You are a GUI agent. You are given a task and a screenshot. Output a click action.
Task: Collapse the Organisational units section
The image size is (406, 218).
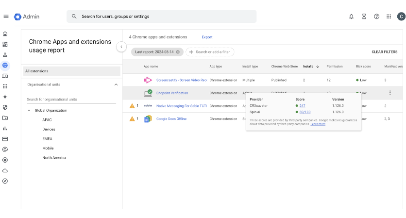tap(116, 84)
